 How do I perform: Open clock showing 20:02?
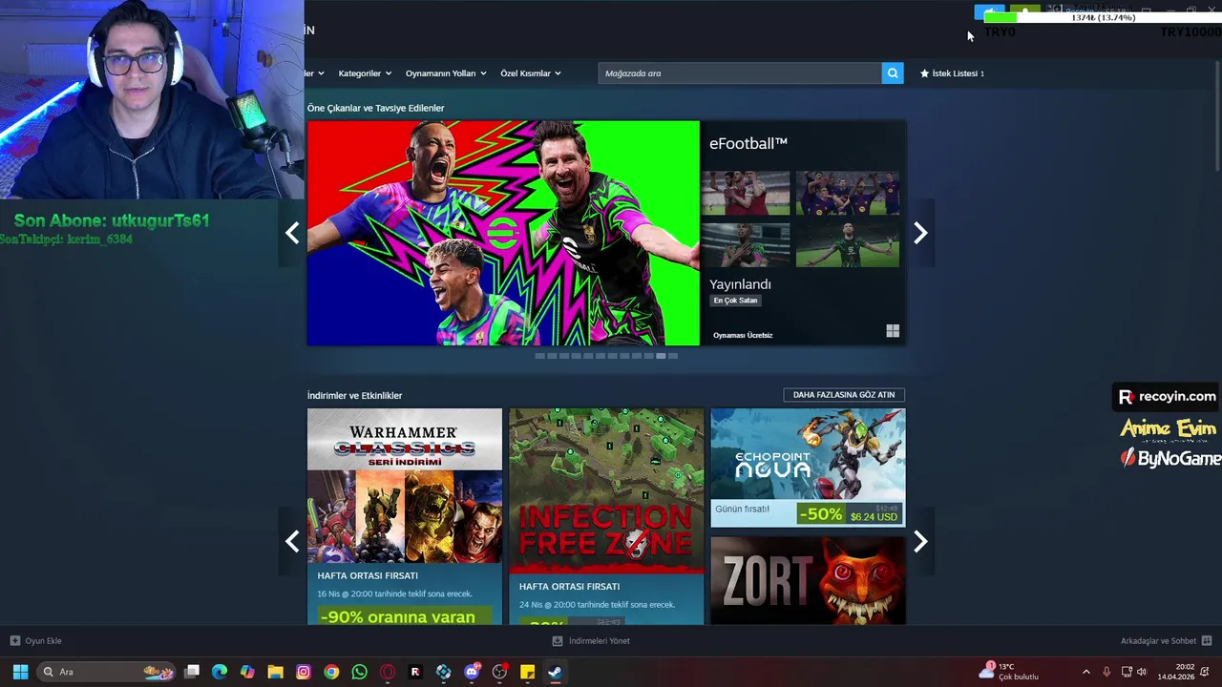1176,672
